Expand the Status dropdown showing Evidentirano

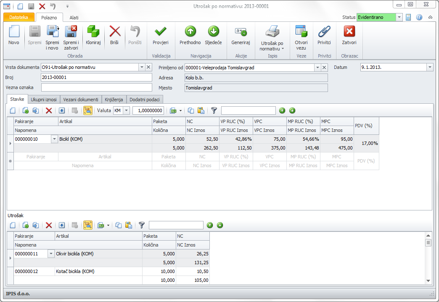click(399, 17)
